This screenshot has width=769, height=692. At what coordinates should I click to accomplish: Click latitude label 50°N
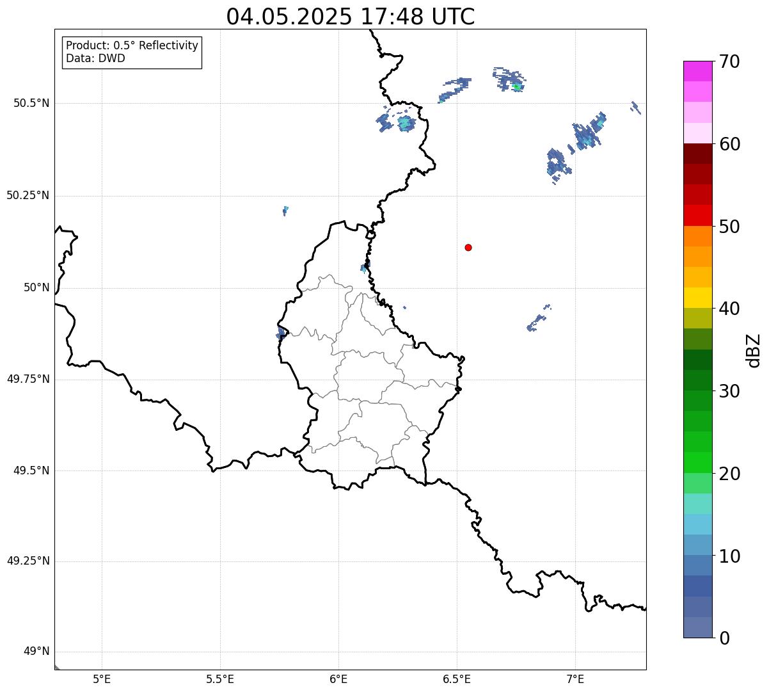click(36, 287)
